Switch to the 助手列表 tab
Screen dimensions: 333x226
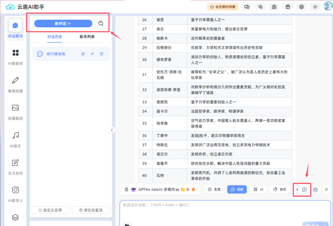87,37
